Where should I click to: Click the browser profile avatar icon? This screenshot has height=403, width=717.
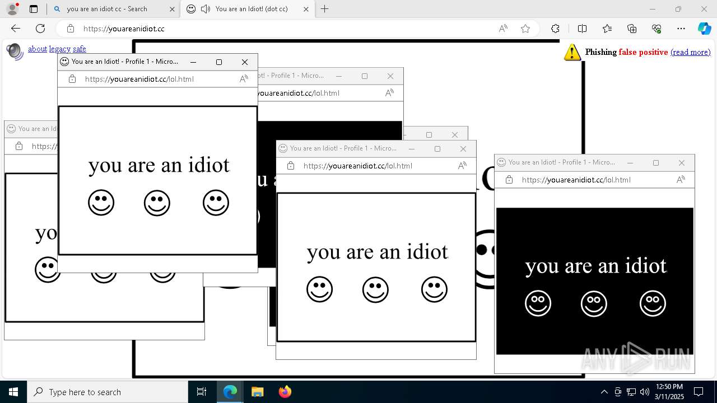12,9
